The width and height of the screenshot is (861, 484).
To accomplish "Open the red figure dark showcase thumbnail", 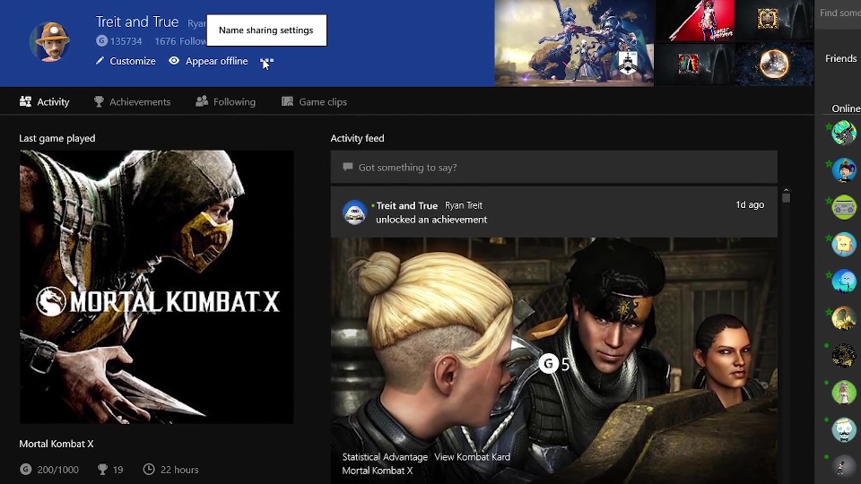I will click(694, 65).
